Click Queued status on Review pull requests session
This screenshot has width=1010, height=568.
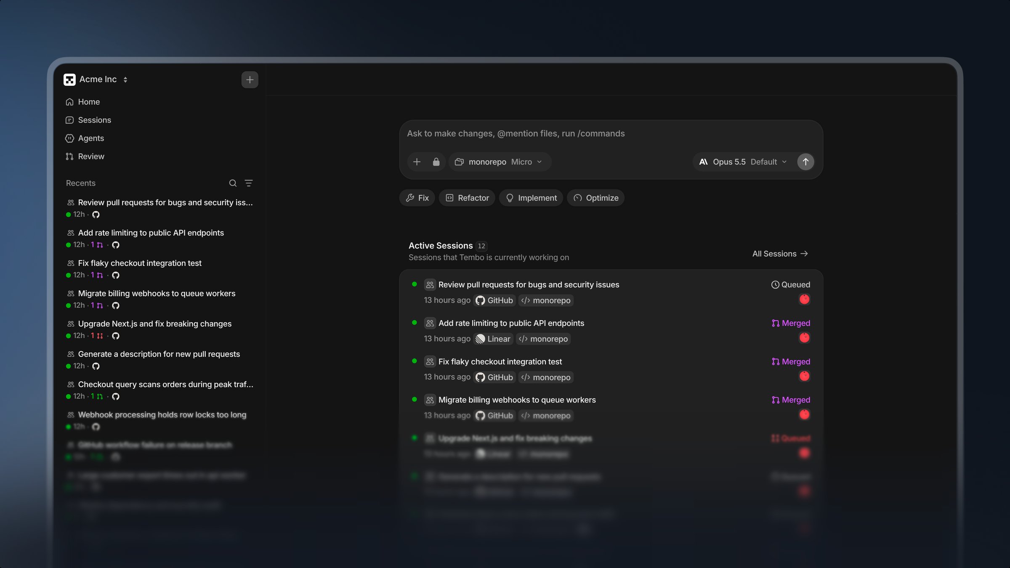pos(790,285)
